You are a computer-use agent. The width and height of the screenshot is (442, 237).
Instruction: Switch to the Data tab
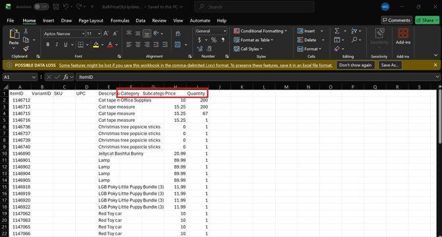click(141, 20)
